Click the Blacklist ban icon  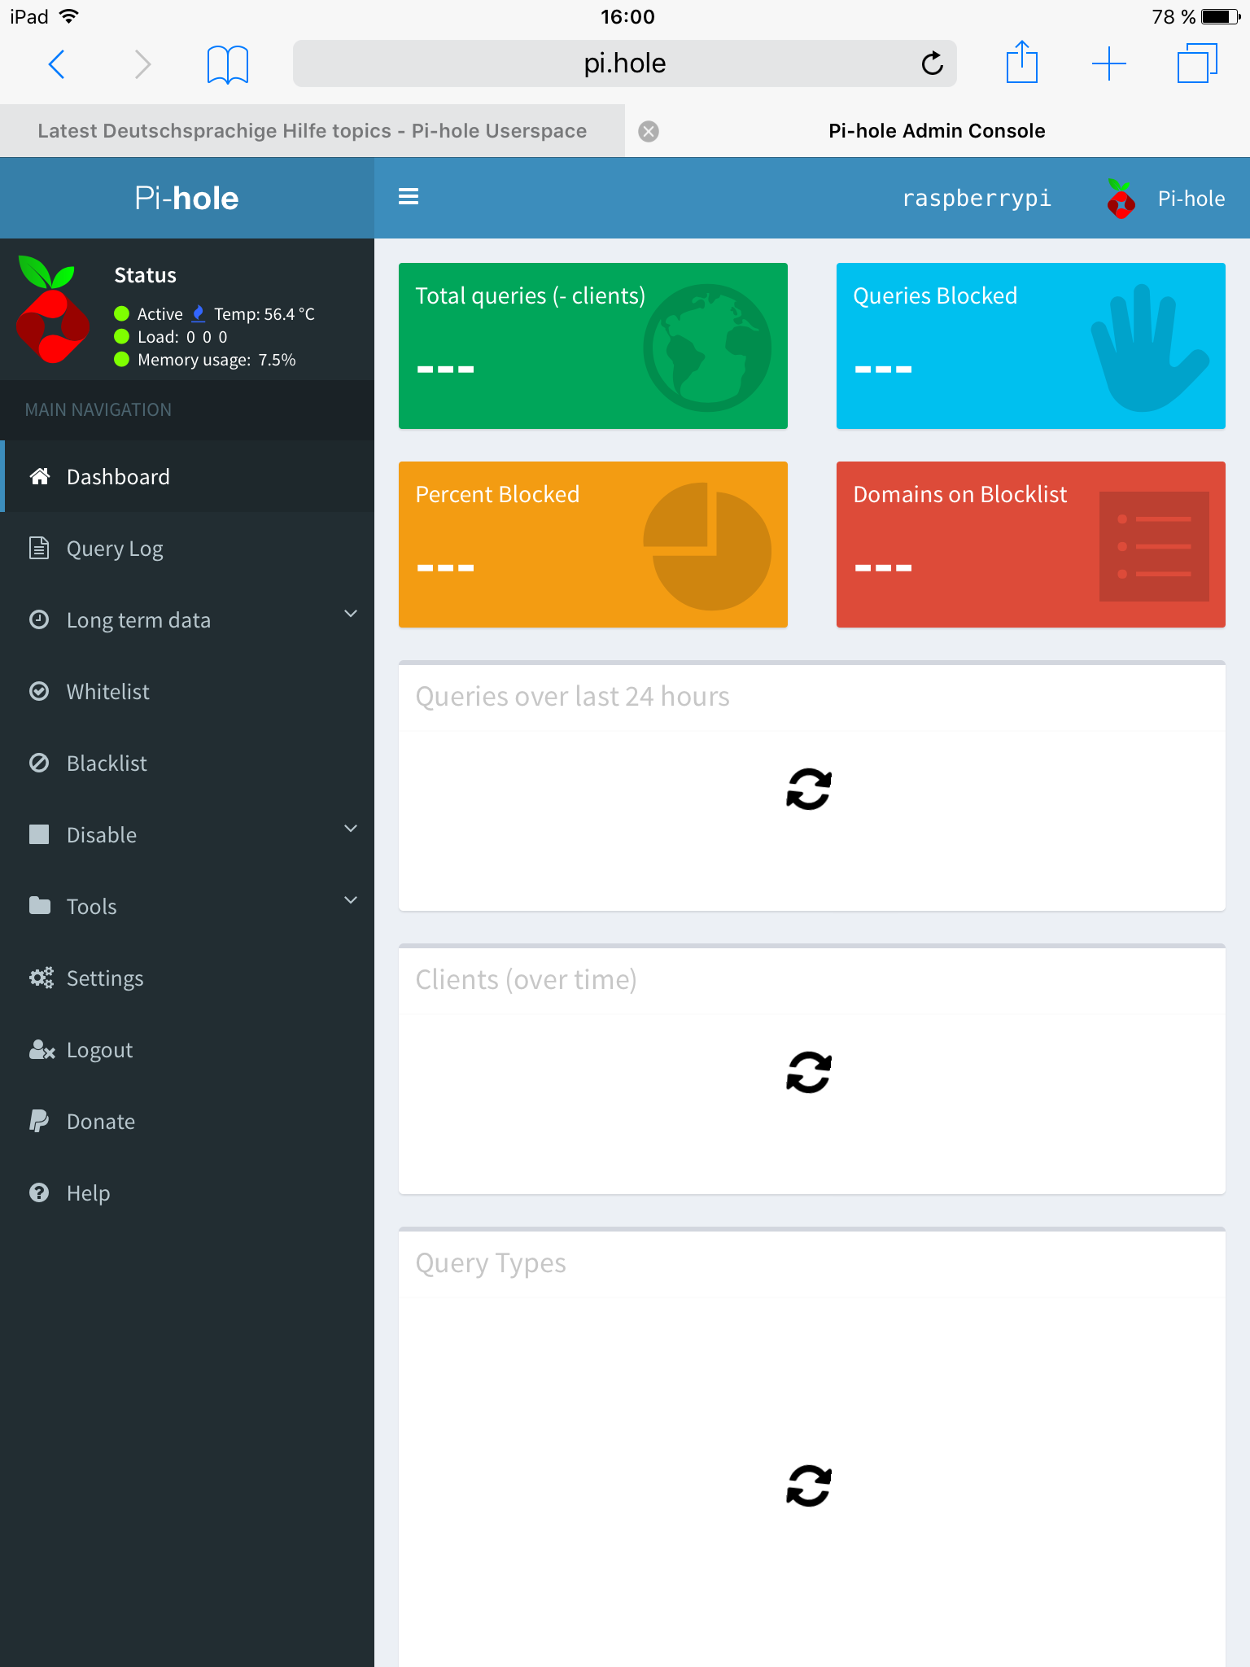point(39,763)
